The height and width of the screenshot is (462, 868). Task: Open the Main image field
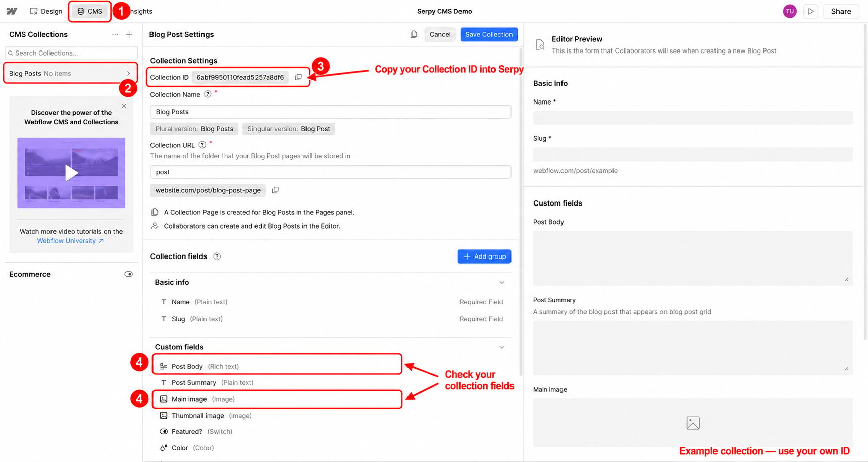[277, 399]
